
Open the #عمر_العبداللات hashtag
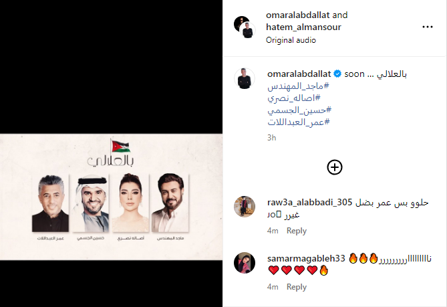click(x=299, y=122)
